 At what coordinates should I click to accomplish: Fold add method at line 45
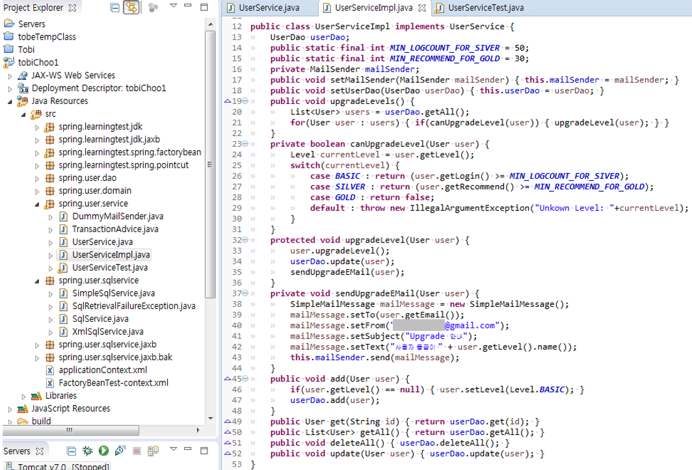245,378
